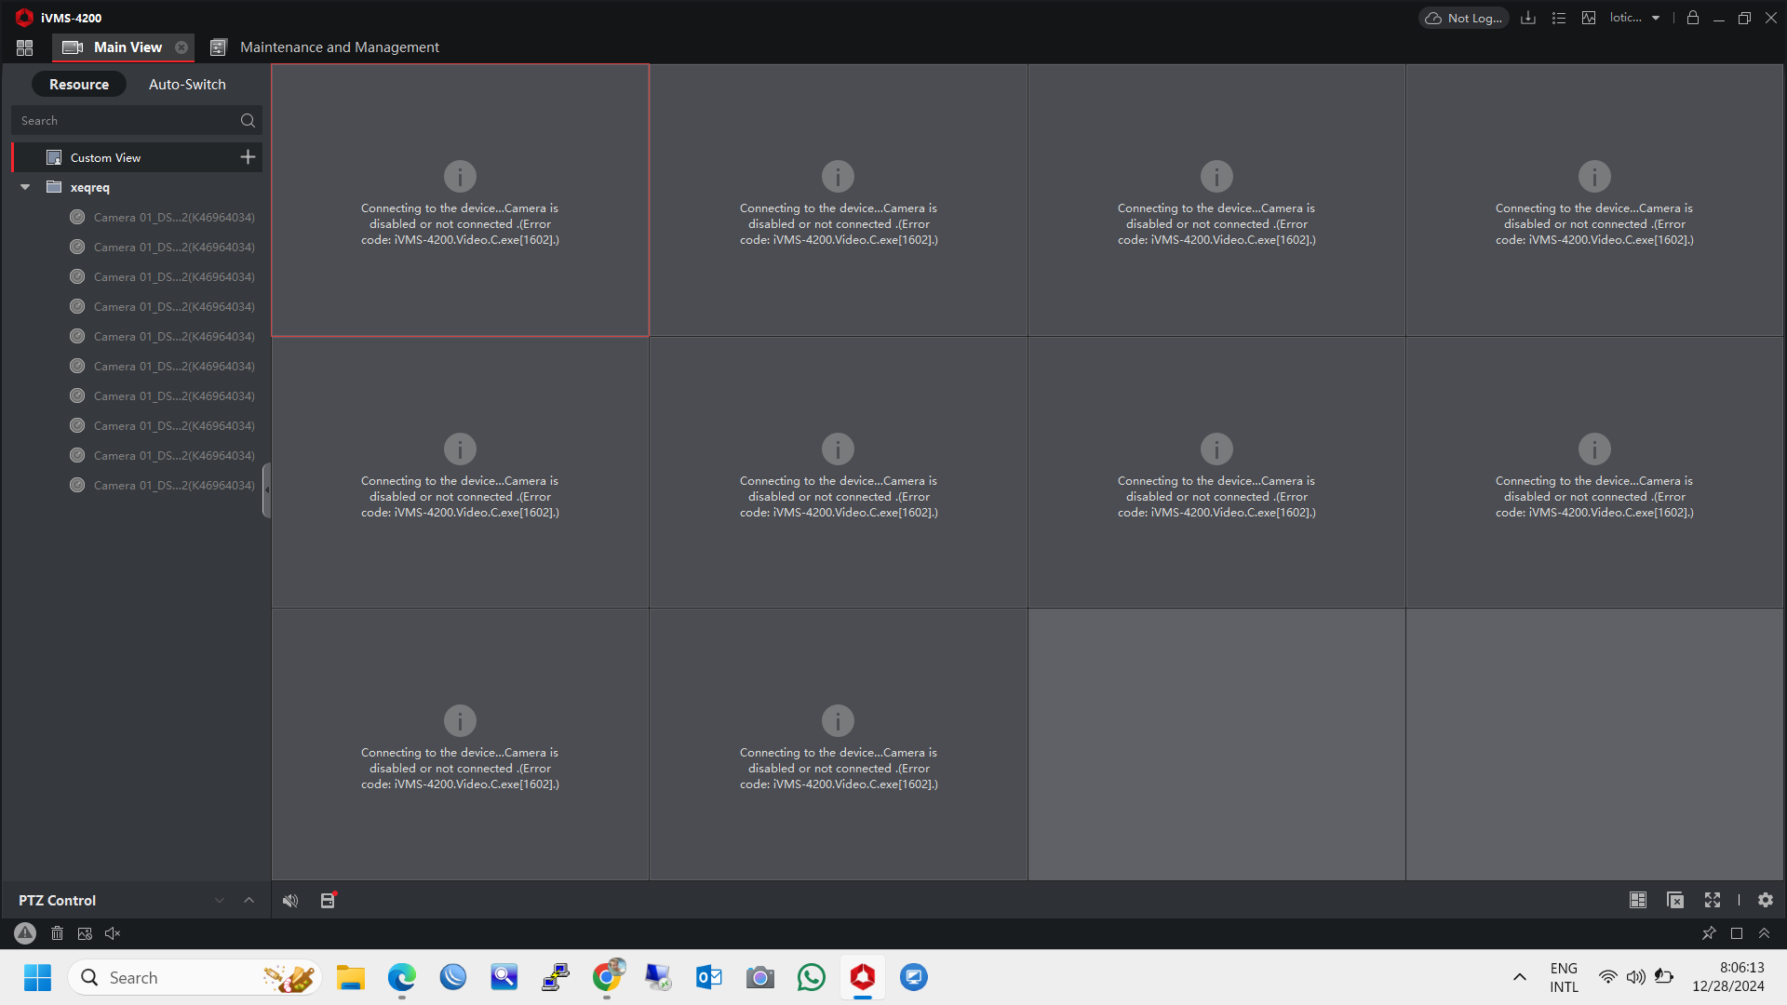This screenshot has width=1787, height=1005.
Task: Open live view settings gear
Action: 1766,900
